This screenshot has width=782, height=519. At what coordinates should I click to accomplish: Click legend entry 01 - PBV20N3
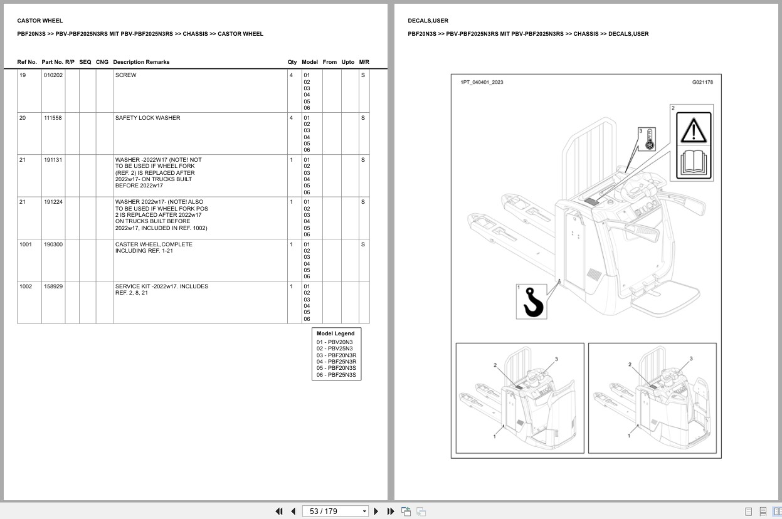coord(334,342)
